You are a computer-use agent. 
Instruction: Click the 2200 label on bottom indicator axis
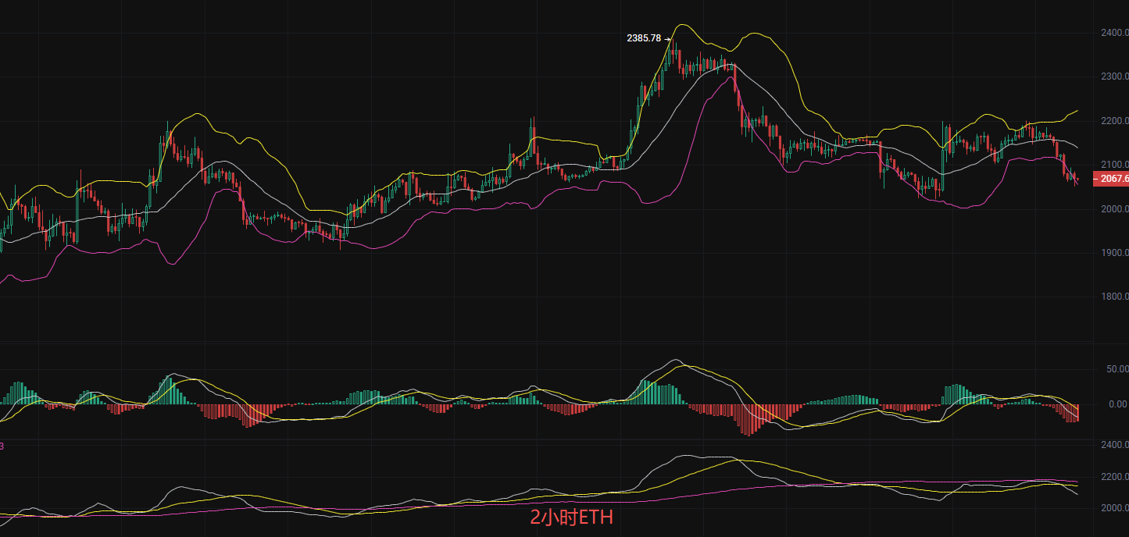tap(1114, 476)
